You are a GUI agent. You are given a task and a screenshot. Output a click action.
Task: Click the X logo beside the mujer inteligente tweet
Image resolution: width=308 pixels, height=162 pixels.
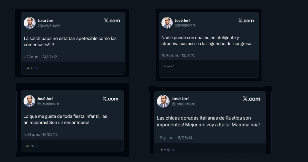click(x=245, y=20)
